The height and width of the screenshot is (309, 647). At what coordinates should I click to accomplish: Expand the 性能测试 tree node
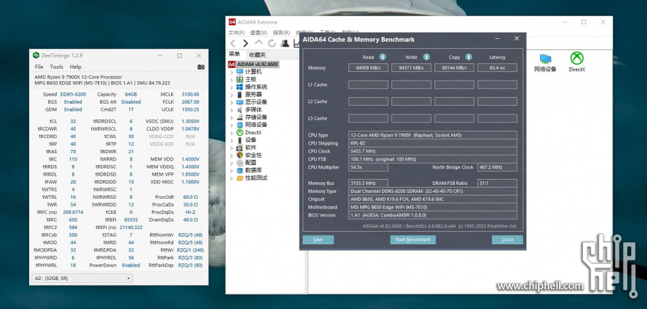[231, 178]
